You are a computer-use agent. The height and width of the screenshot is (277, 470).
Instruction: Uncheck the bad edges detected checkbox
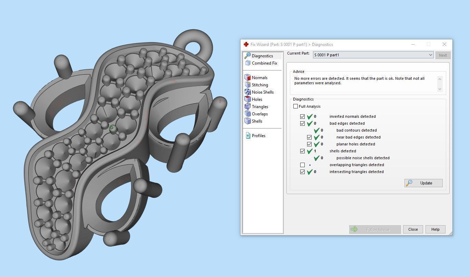pos(303,123)
